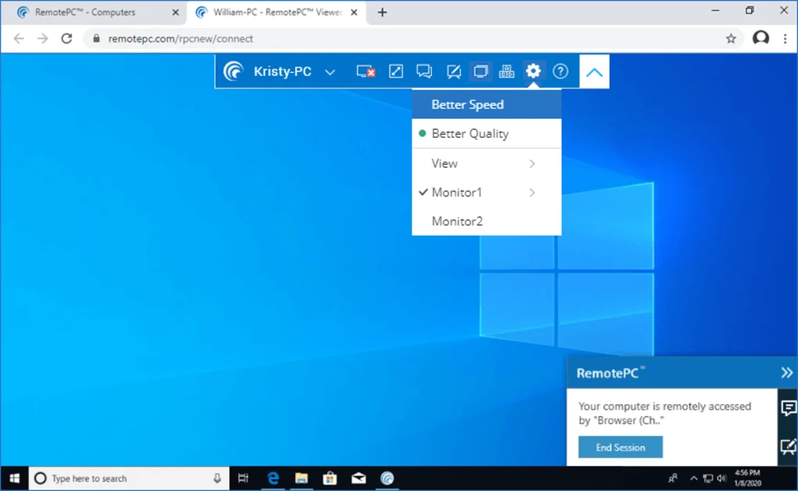The image size is (798, 491).
Task: Open the Kristy-PC dropdown arrow
Action: 329,71
